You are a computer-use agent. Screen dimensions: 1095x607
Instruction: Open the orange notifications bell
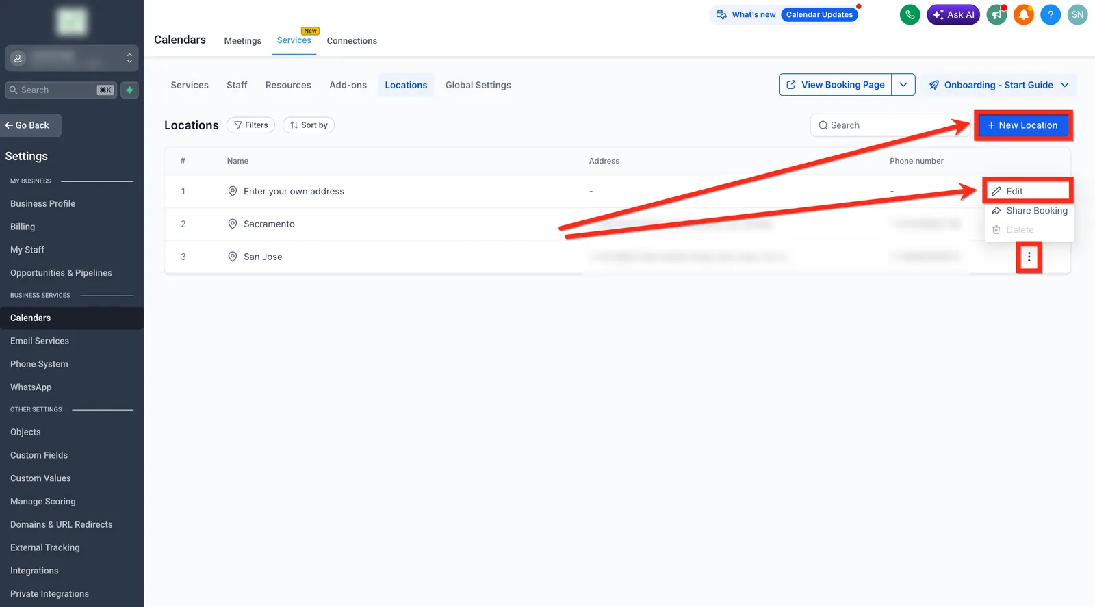pos(1024,14)
